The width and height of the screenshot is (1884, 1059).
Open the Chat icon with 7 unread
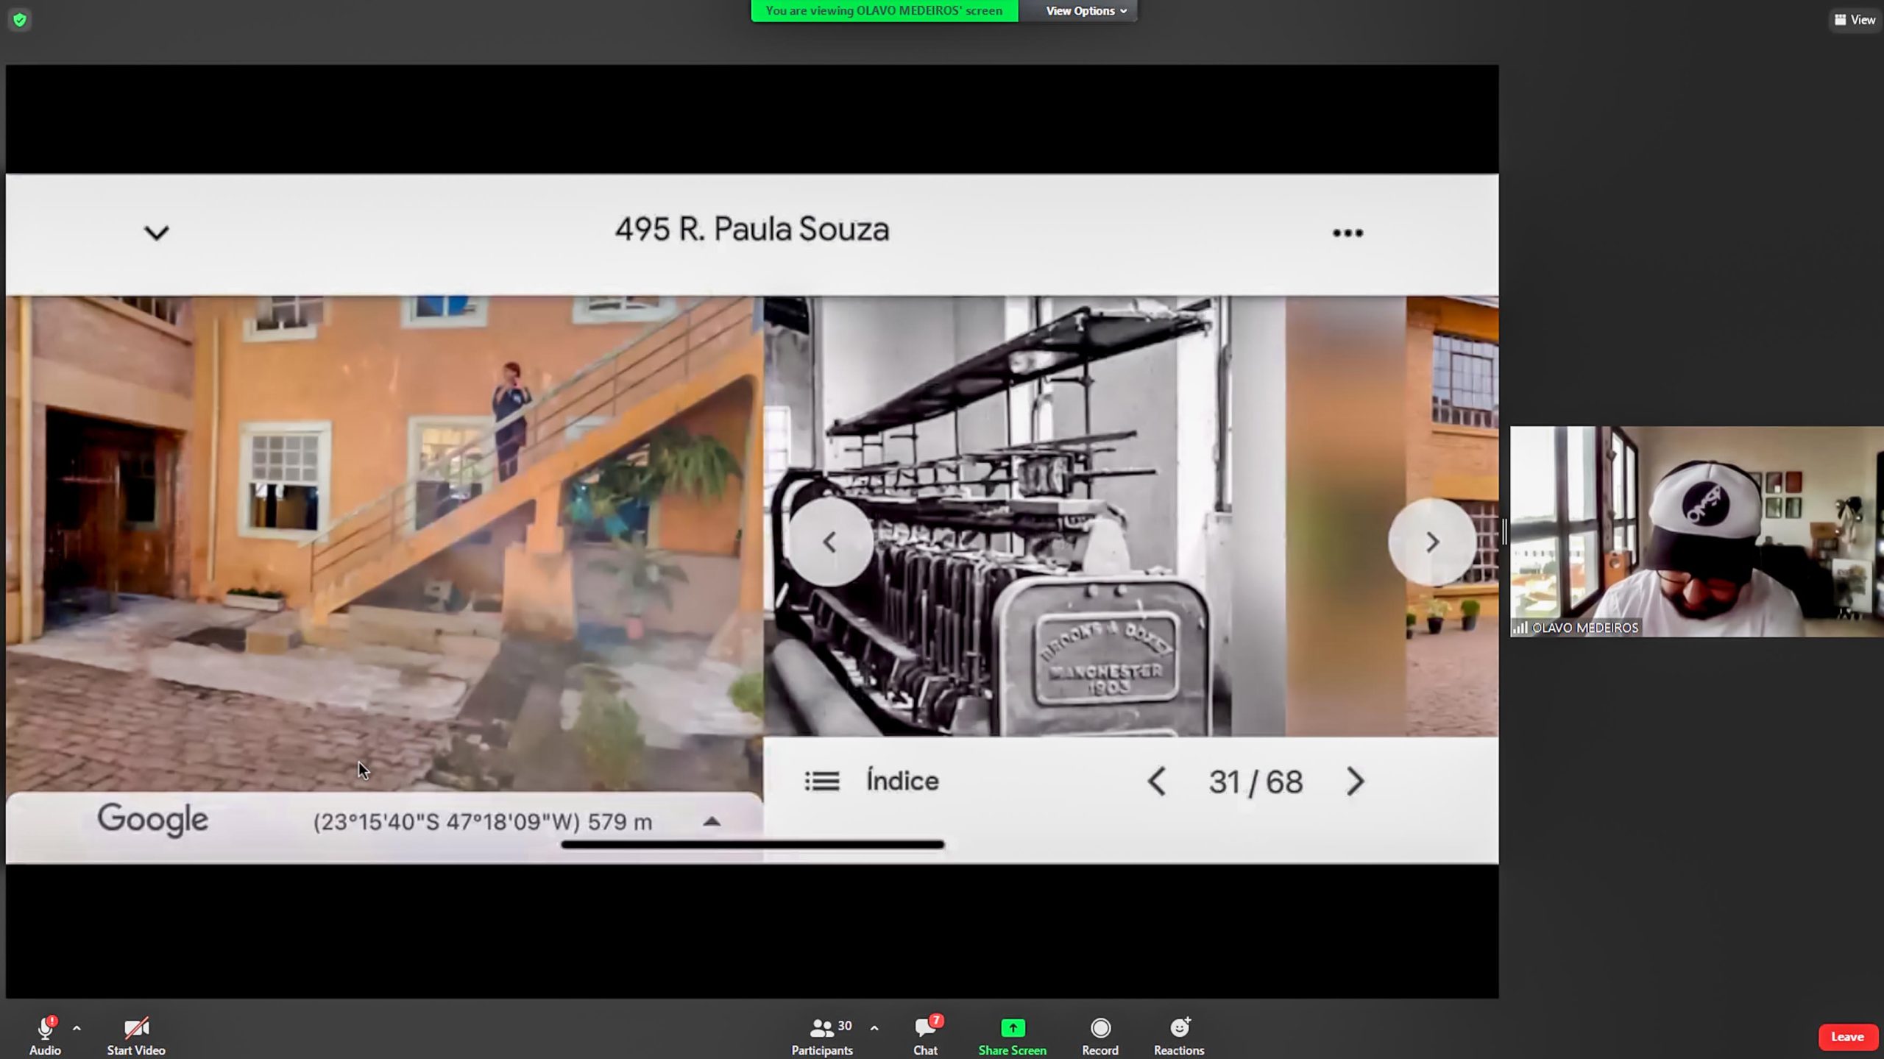[x=925, y=1028]
